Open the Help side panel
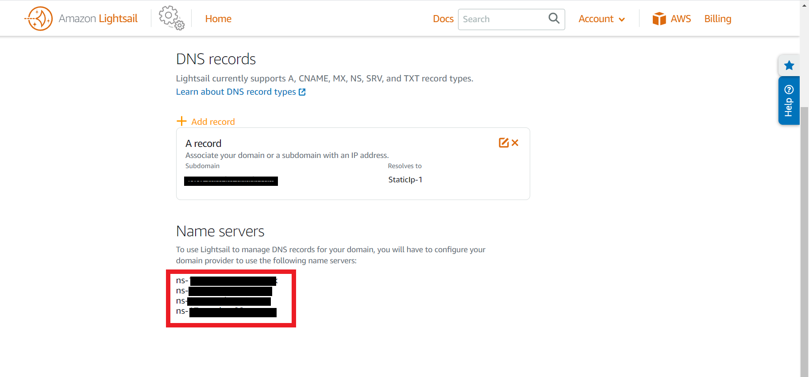 pos(789,101)
